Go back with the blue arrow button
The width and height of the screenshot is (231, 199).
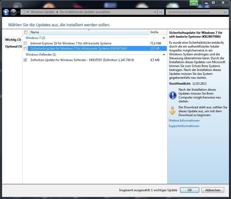coord(6,12)
